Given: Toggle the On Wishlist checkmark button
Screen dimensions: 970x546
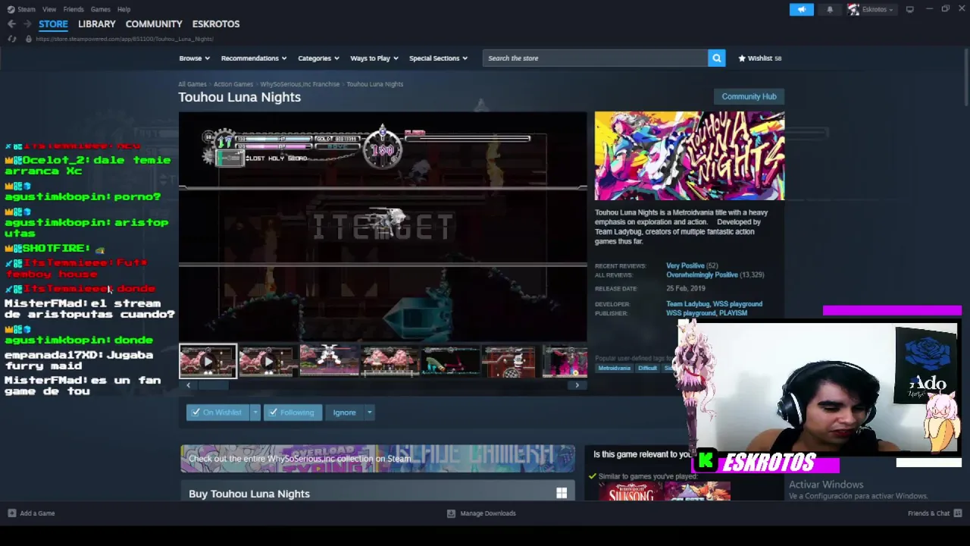Looking at the screenshot, I should (x=217, y=413).
